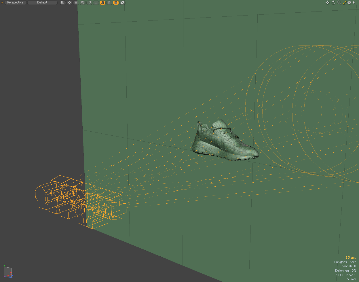Select the orange camera wireframes cluster

pyautogui.click(x=81, y=202)
